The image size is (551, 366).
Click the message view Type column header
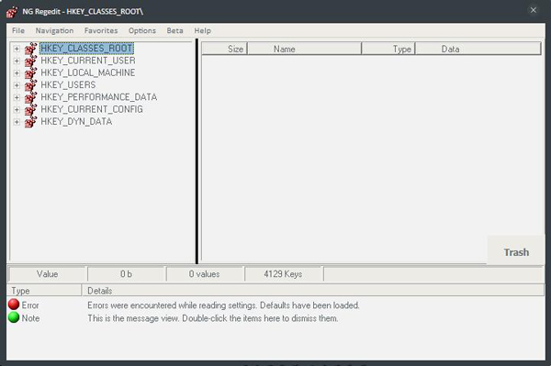tap(44, 291)
